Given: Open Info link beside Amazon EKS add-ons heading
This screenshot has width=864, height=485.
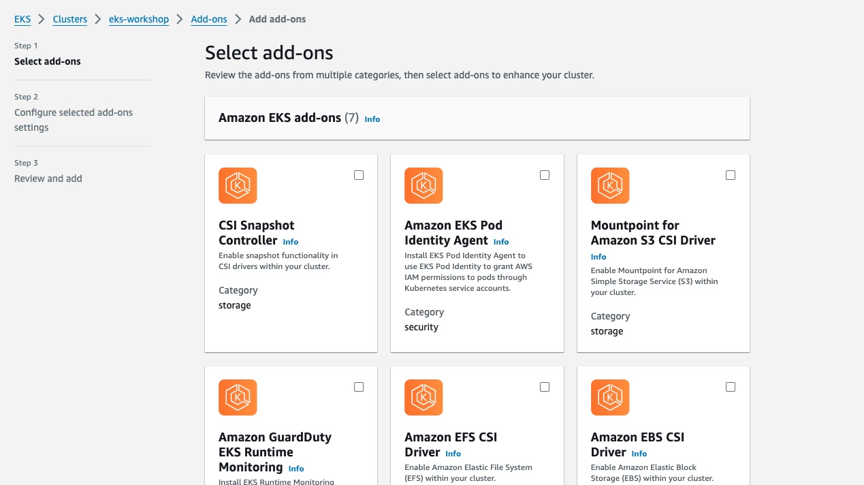Looking at the screenshot, I should coord(372,119).
